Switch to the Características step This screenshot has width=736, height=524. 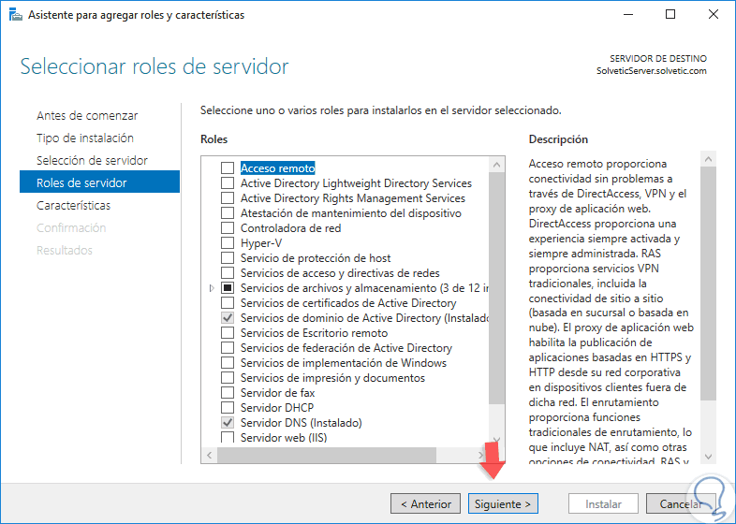pyautogui.click(x=74, y=206)
